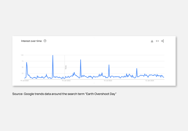Click the 50 value on the y-axis
The height and width of the screenshot is (131, 188).
(x=22, y=67)
